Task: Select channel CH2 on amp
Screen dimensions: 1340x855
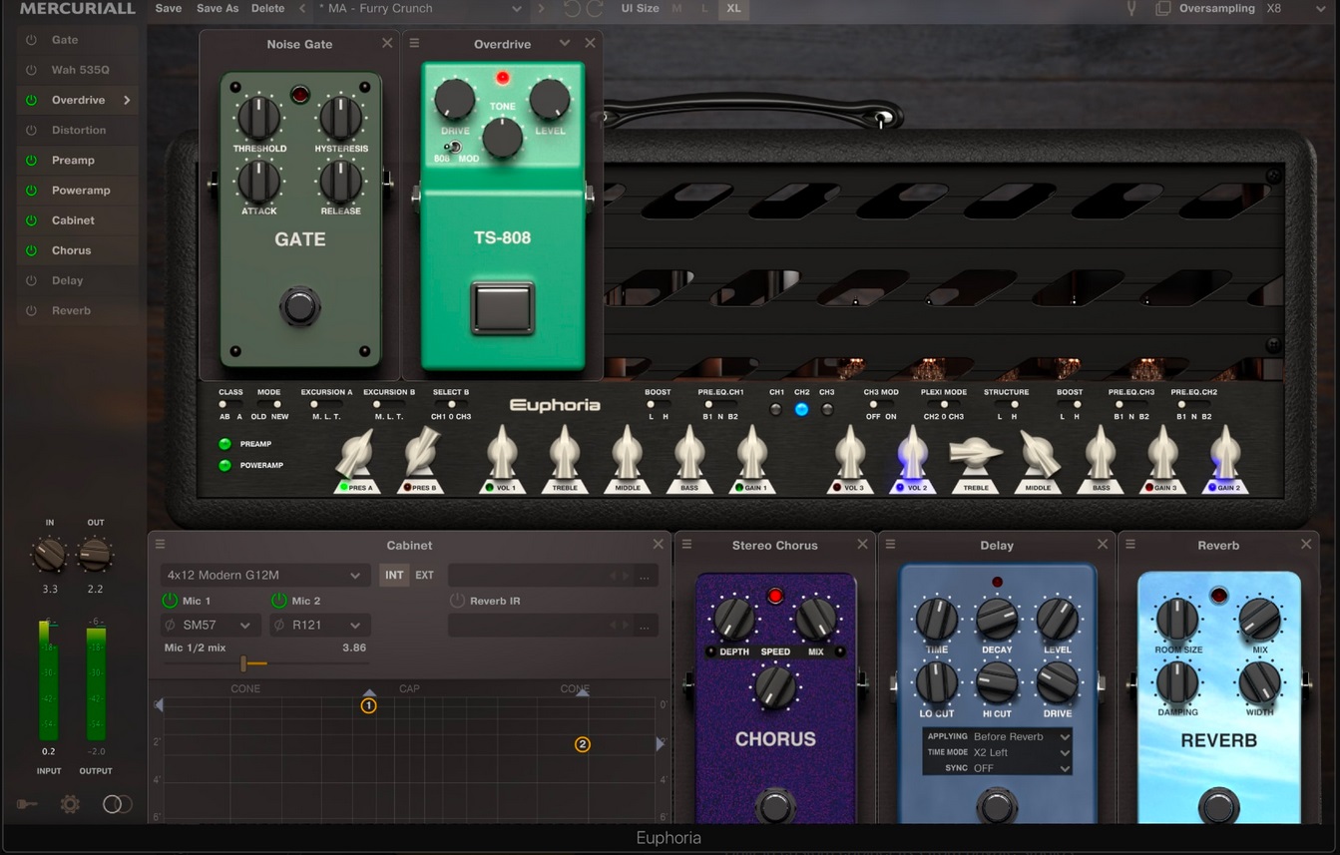Action: coord(801,409)
